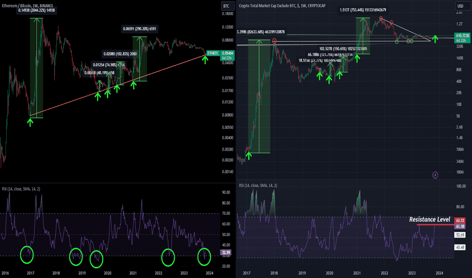Select the 0.01254 (74.98%) measurement label
This screenshot has width=472, height=278.
click(108, 65)
